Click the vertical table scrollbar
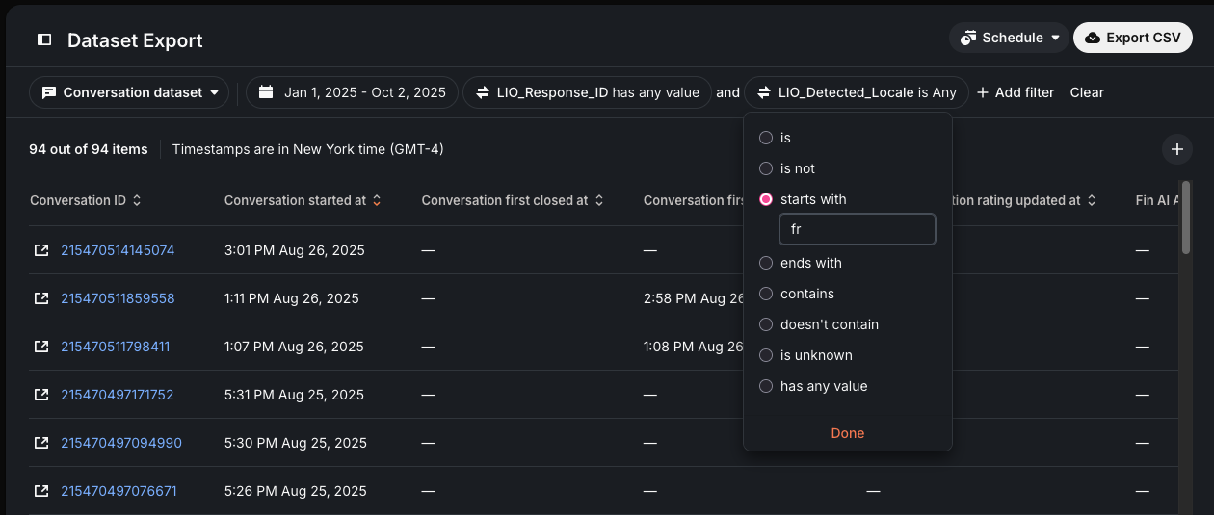The width and height of the screenshot is (1214, 515). click(1186, 218)
